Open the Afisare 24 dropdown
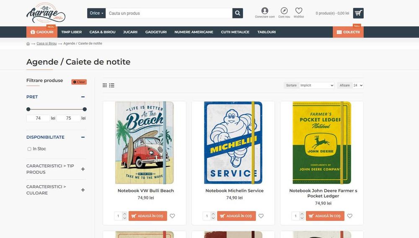Screen dimensions: 419x238 358,85
